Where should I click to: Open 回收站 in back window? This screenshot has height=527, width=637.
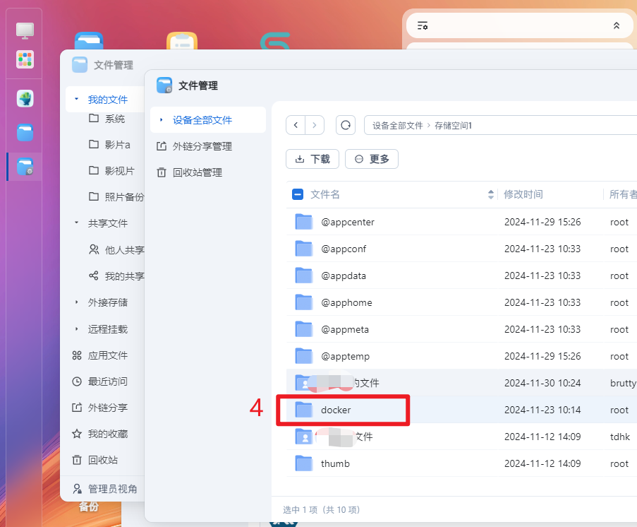click(x=95, y=460)
